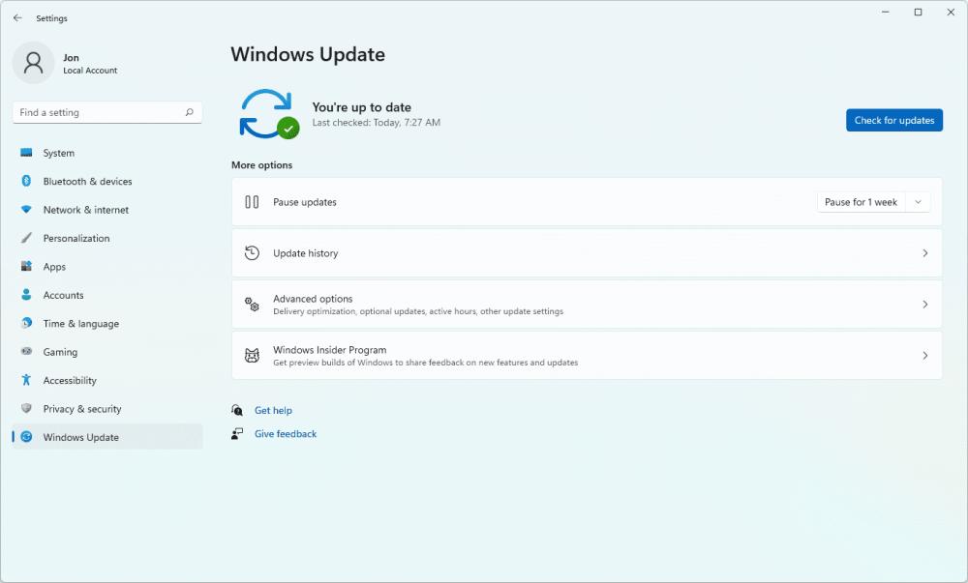968x583 pixels.
Task: Click the Personalization brush icon
Action: point(26,238)
